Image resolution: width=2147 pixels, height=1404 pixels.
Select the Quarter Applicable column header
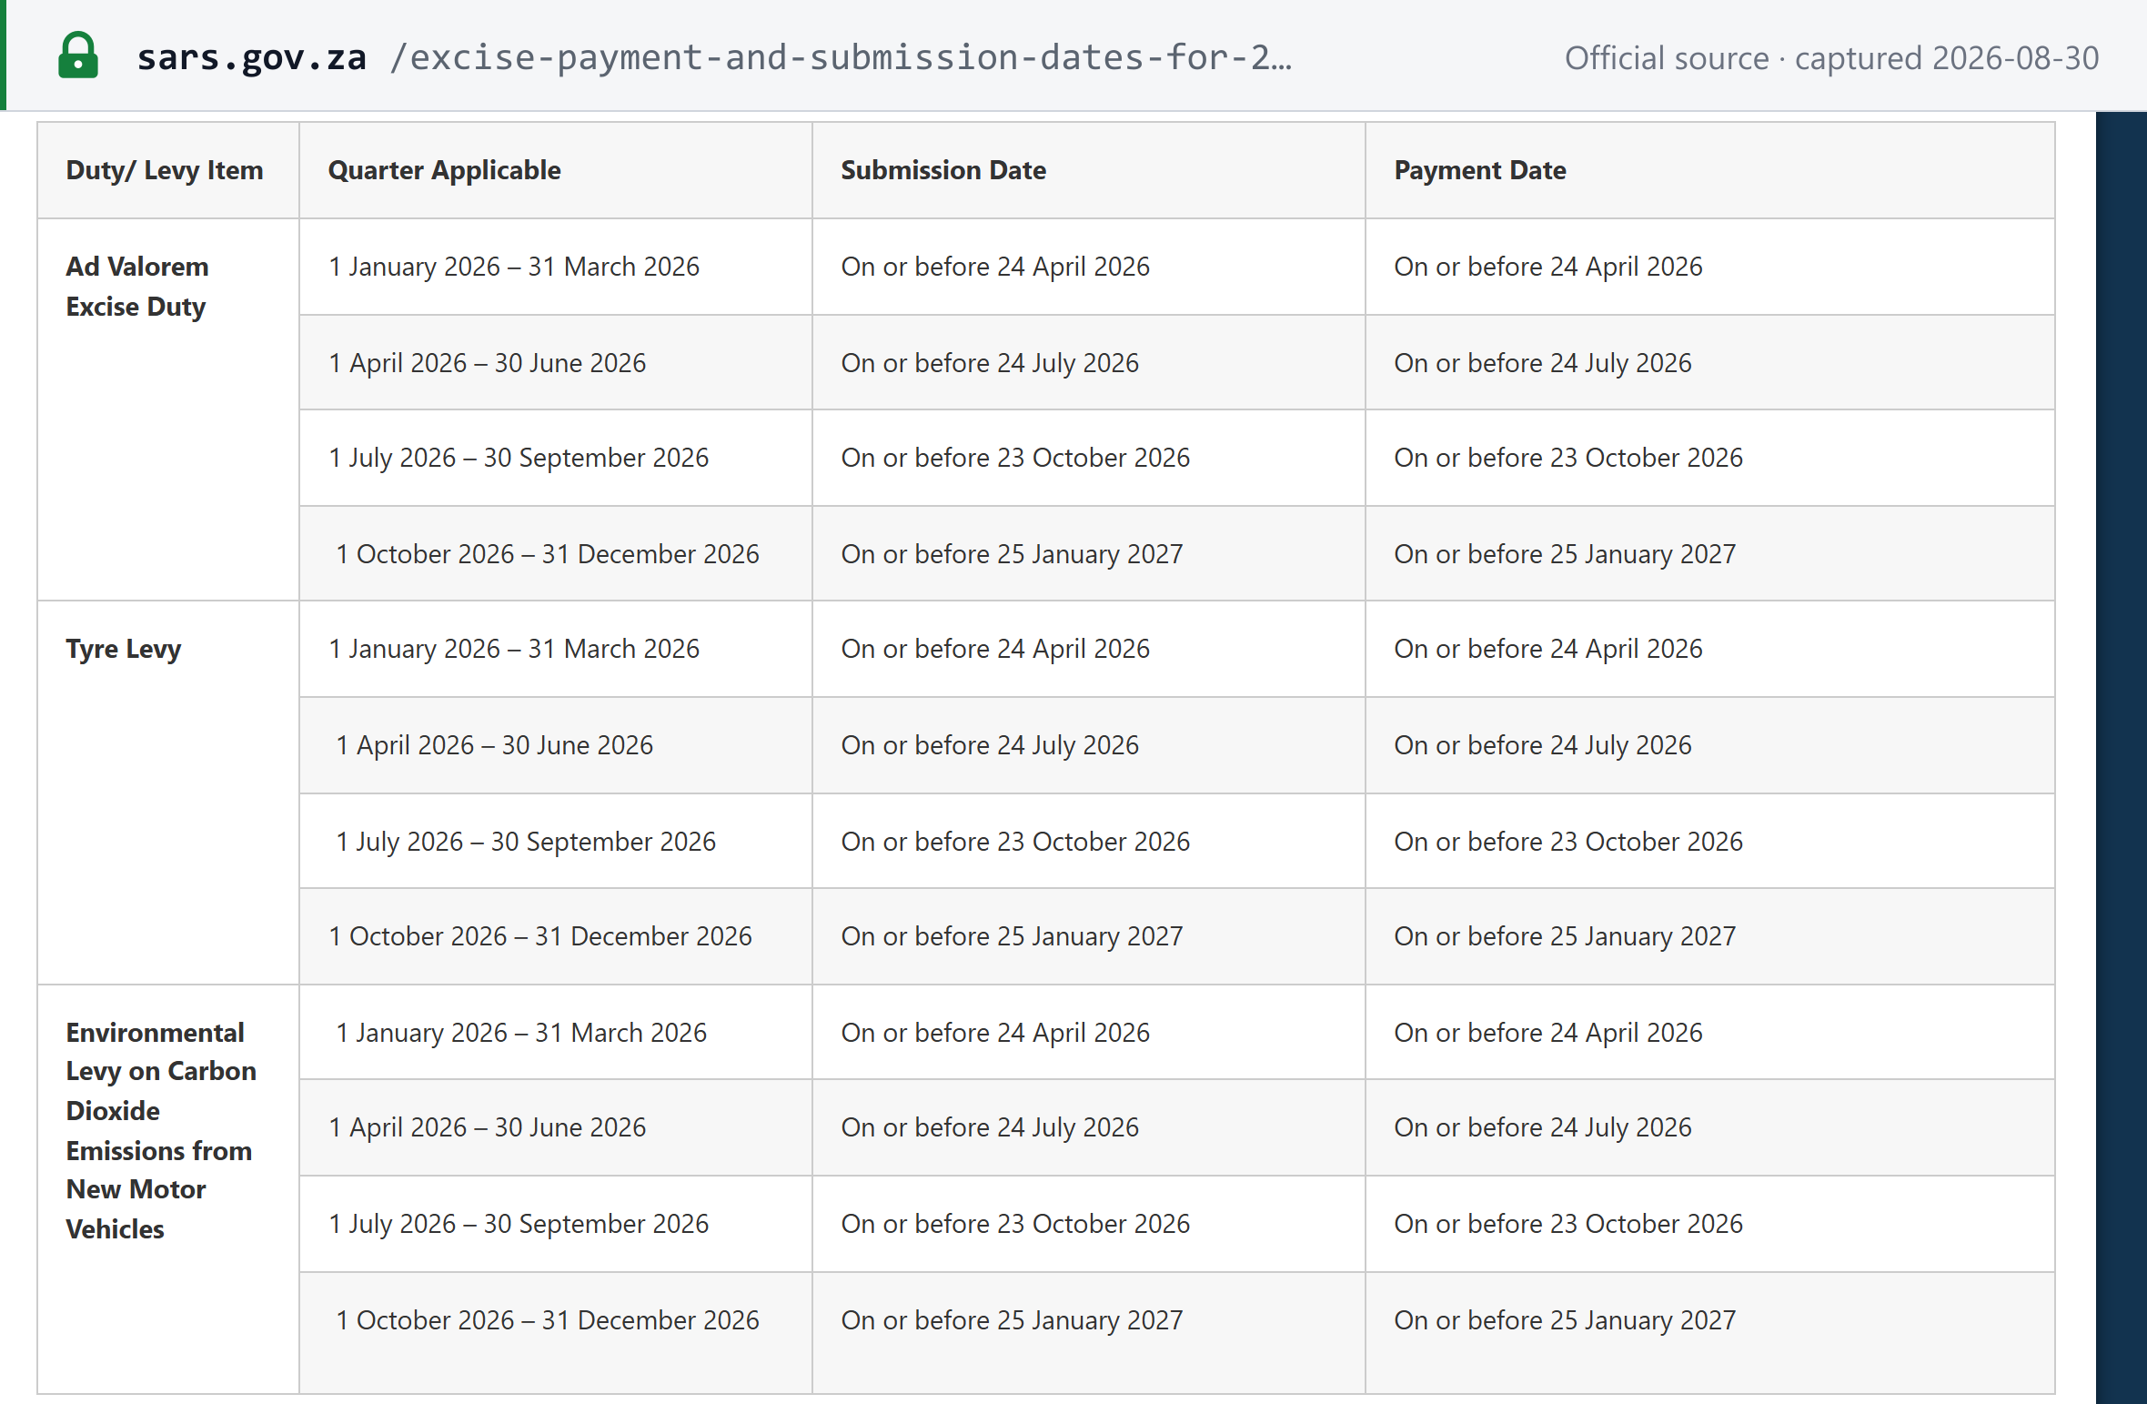point(445,170)
